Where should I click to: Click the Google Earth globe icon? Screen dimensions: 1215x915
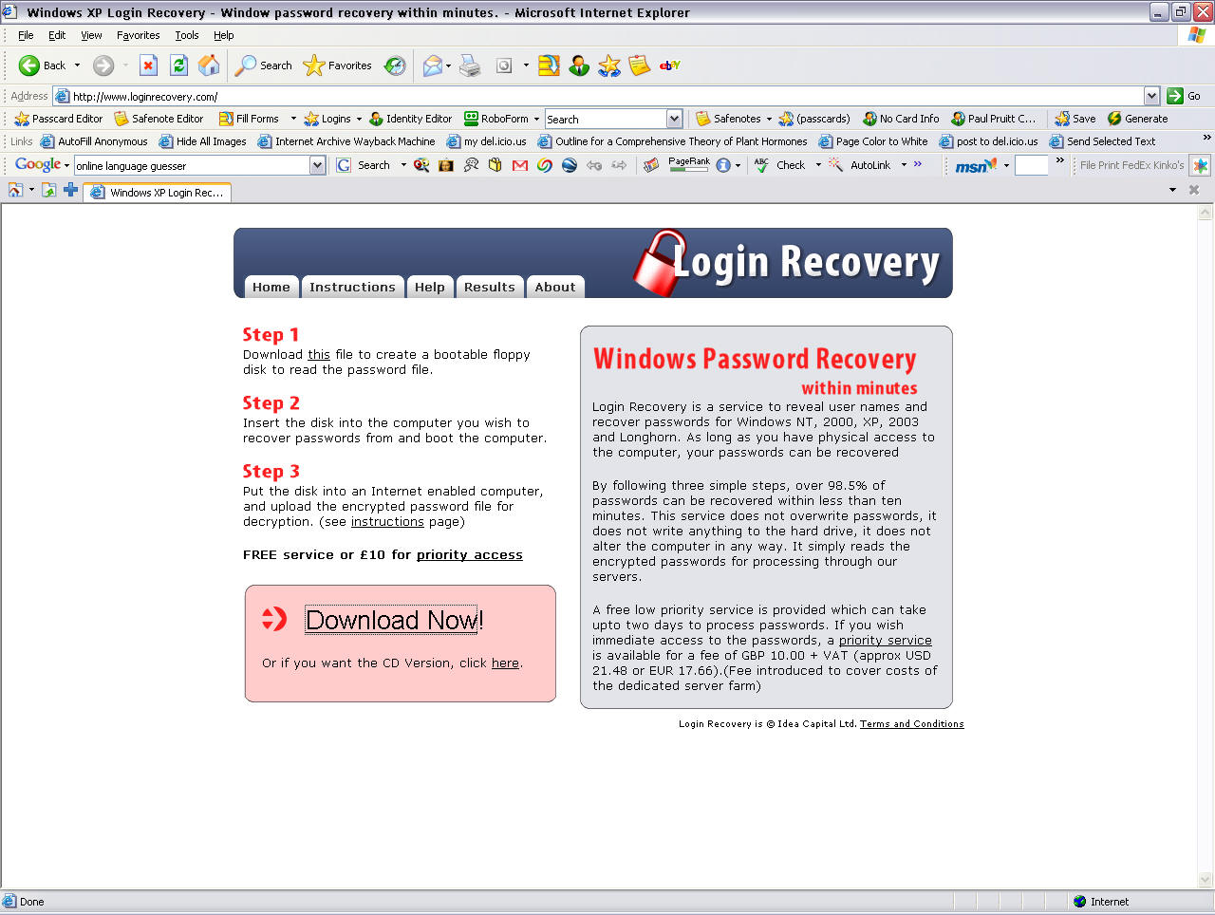569,165
